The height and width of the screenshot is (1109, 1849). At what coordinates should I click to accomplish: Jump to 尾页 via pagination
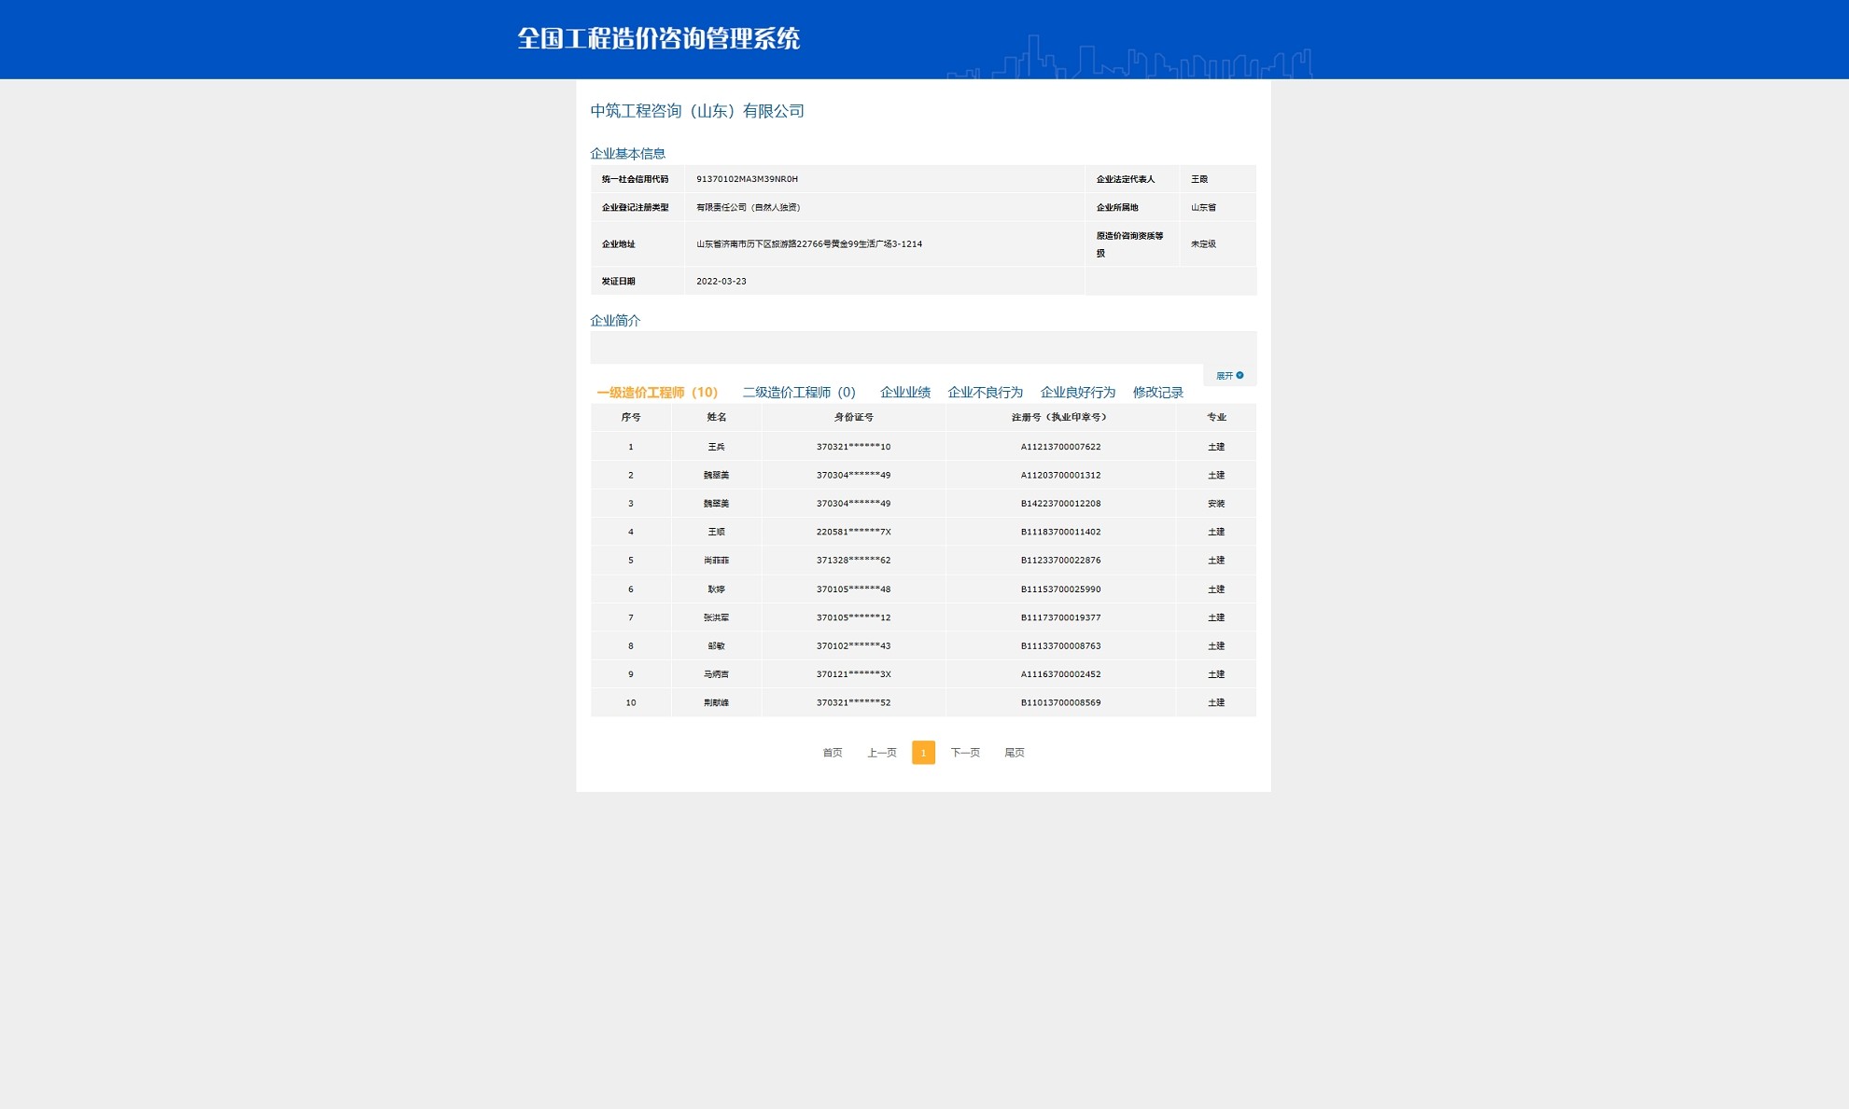(x=1015, y=752)
